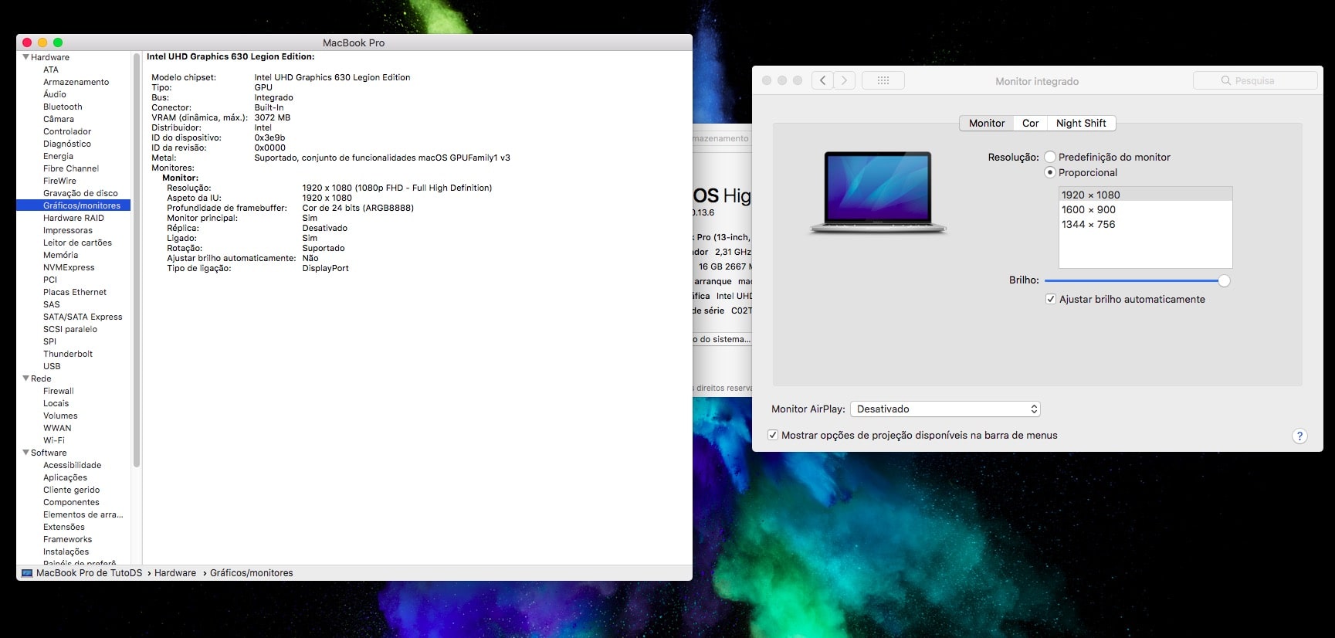
Task: Select SATA/SATA Express in the sidebar
Action: tap(83, 317)
